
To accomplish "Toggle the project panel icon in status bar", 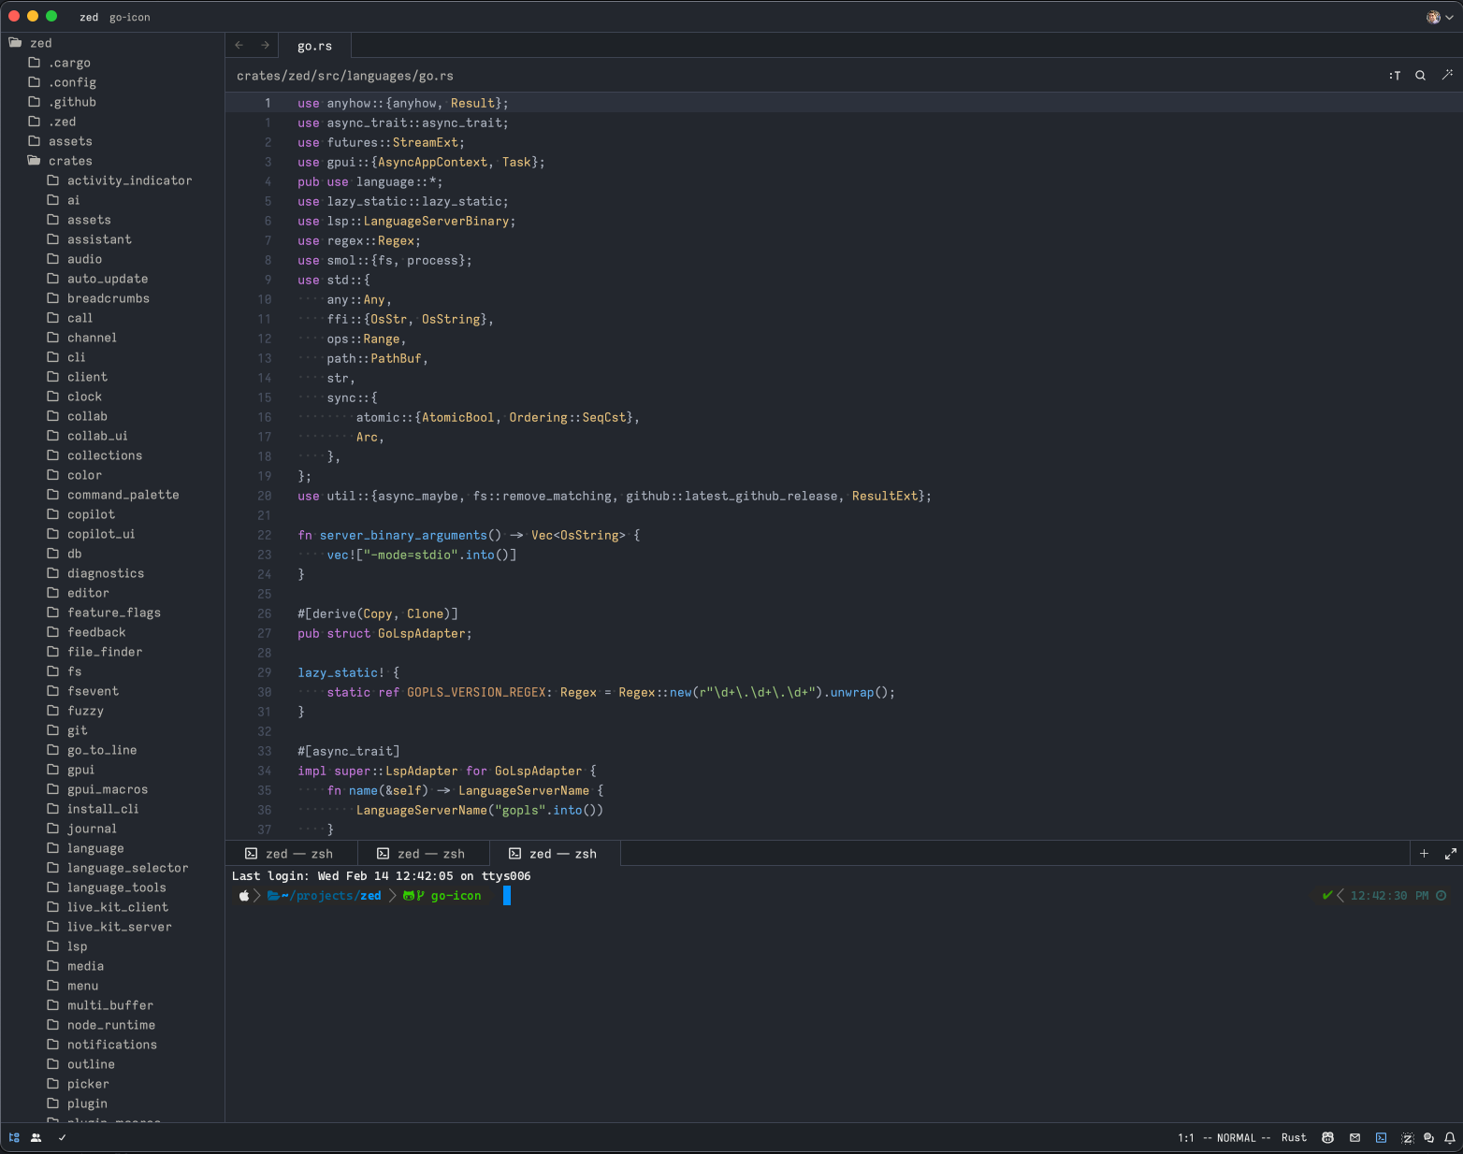I will coord(14,1138).
